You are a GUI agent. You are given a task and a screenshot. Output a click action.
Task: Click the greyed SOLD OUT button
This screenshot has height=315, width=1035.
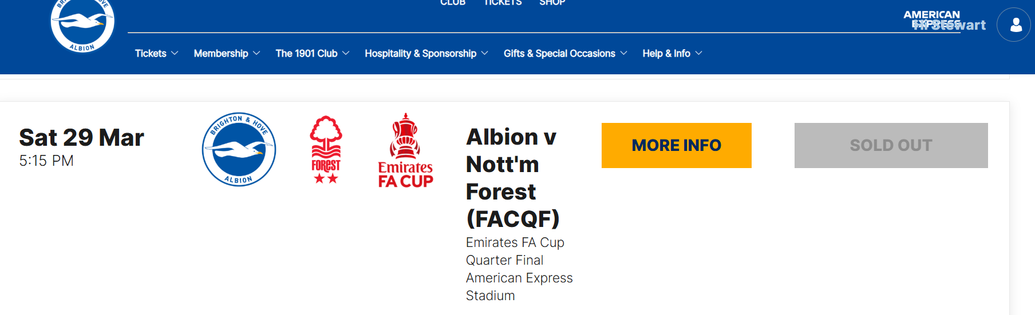tap(891, 145)
